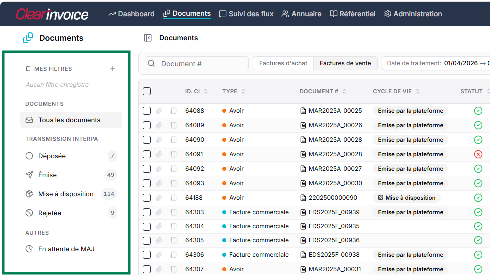490x275 pixels.
Task: Open attachment icon for row 64088
Action: [159, 111]
